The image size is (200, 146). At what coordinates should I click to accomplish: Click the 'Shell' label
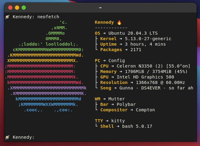pos(107,126)
